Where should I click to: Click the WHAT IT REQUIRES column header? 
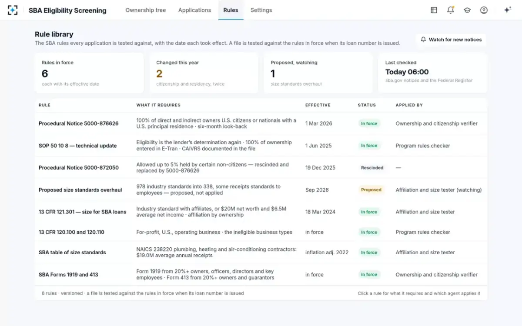click(x=158, y=105)
